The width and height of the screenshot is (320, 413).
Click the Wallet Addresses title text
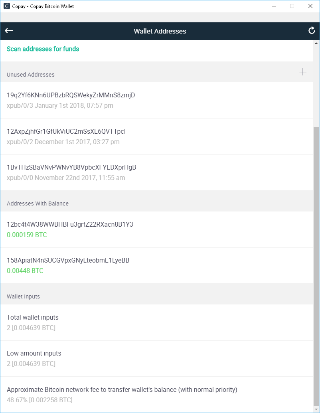(160, 31)
